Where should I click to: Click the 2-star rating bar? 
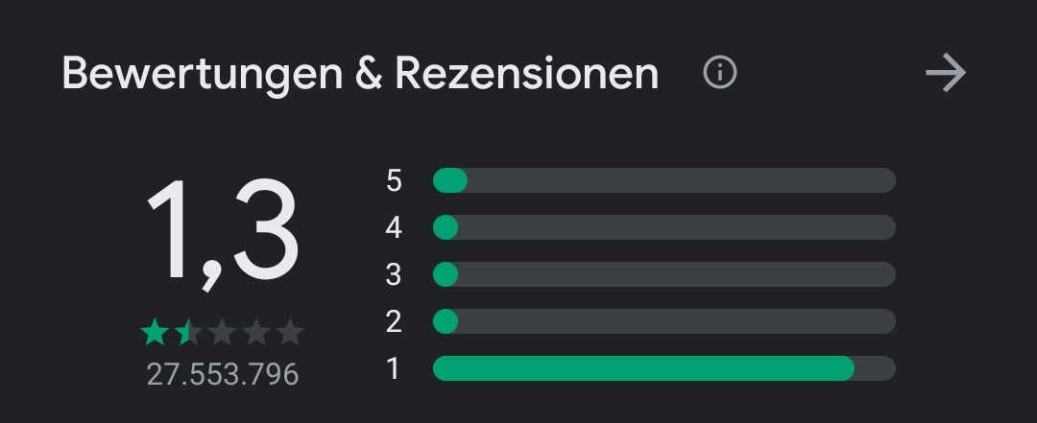tap(664, 321)
